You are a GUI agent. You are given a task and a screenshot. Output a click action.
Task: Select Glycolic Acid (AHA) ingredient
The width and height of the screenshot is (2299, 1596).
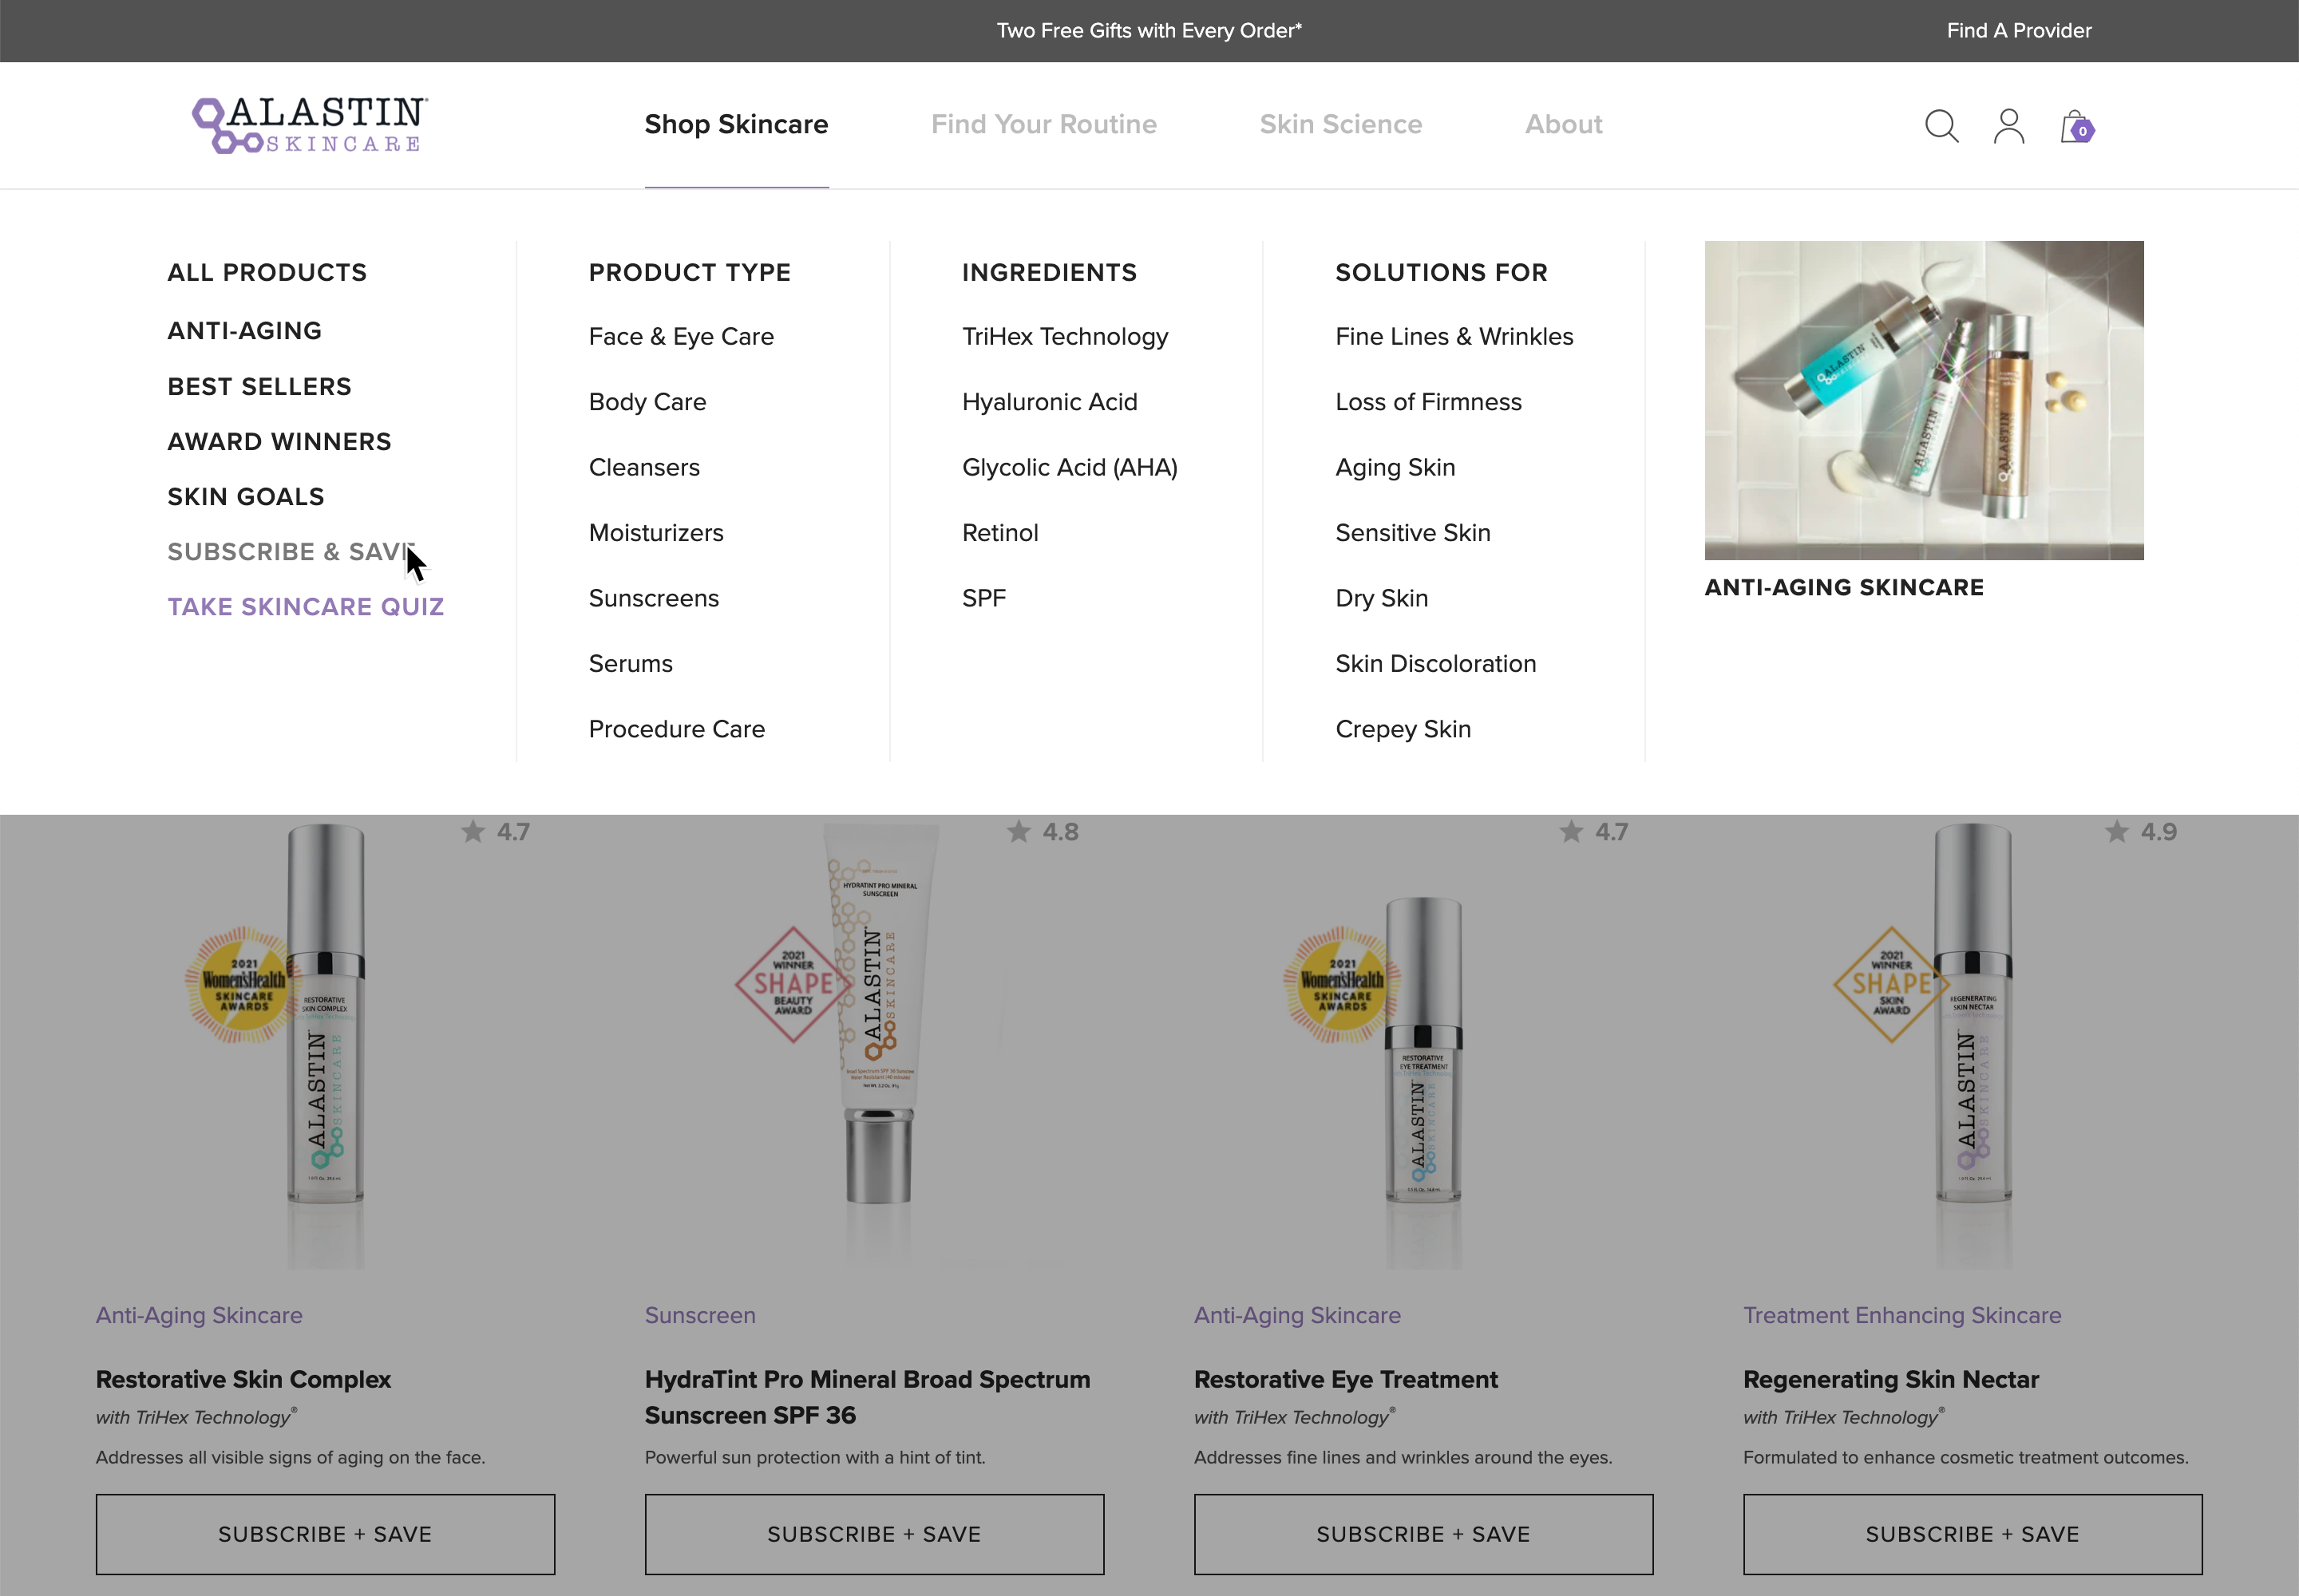(1070, 468)
